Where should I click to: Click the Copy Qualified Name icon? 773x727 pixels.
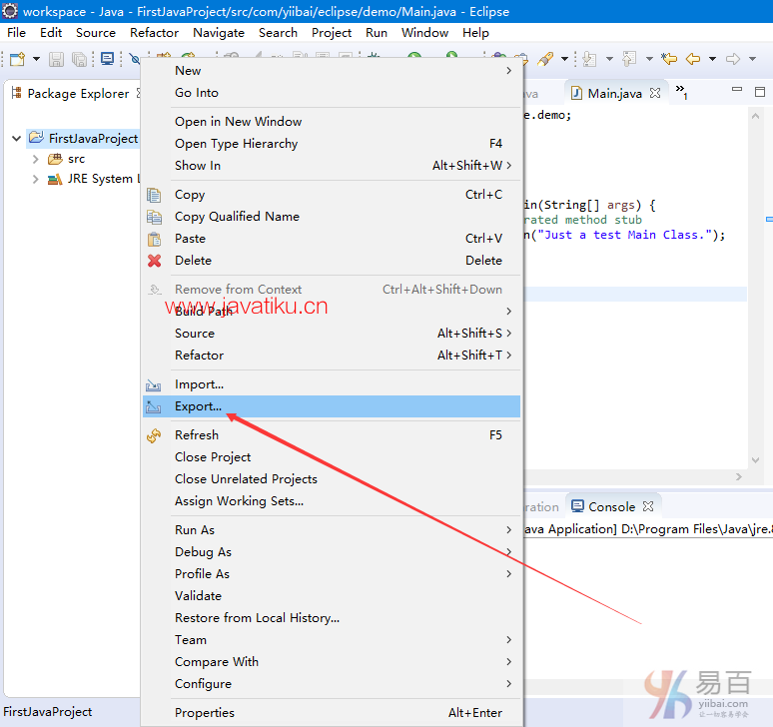(154, 217)
